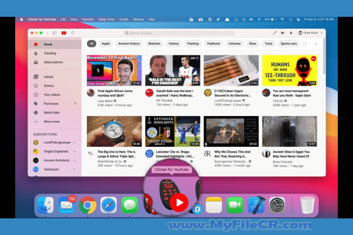Click the LockPickingLawyer channel name under Cuban Cigars
353x235 pixels.
pos(228,100)
